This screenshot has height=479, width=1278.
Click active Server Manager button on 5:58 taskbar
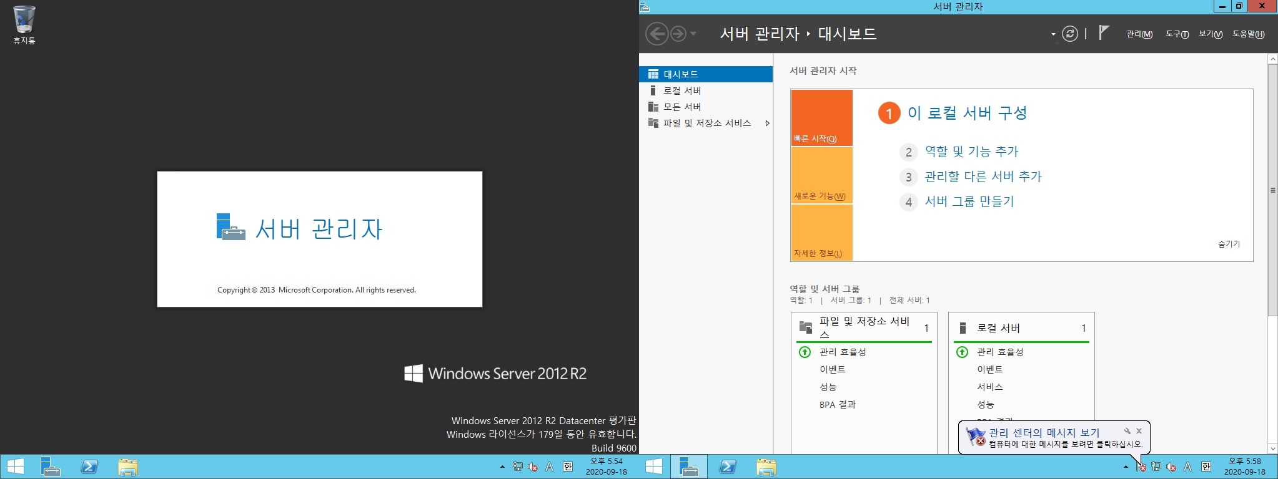[x=689, y=467]
